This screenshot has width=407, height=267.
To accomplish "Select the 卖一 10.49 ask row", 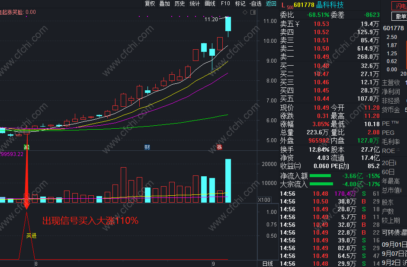I will pos(330,57).
